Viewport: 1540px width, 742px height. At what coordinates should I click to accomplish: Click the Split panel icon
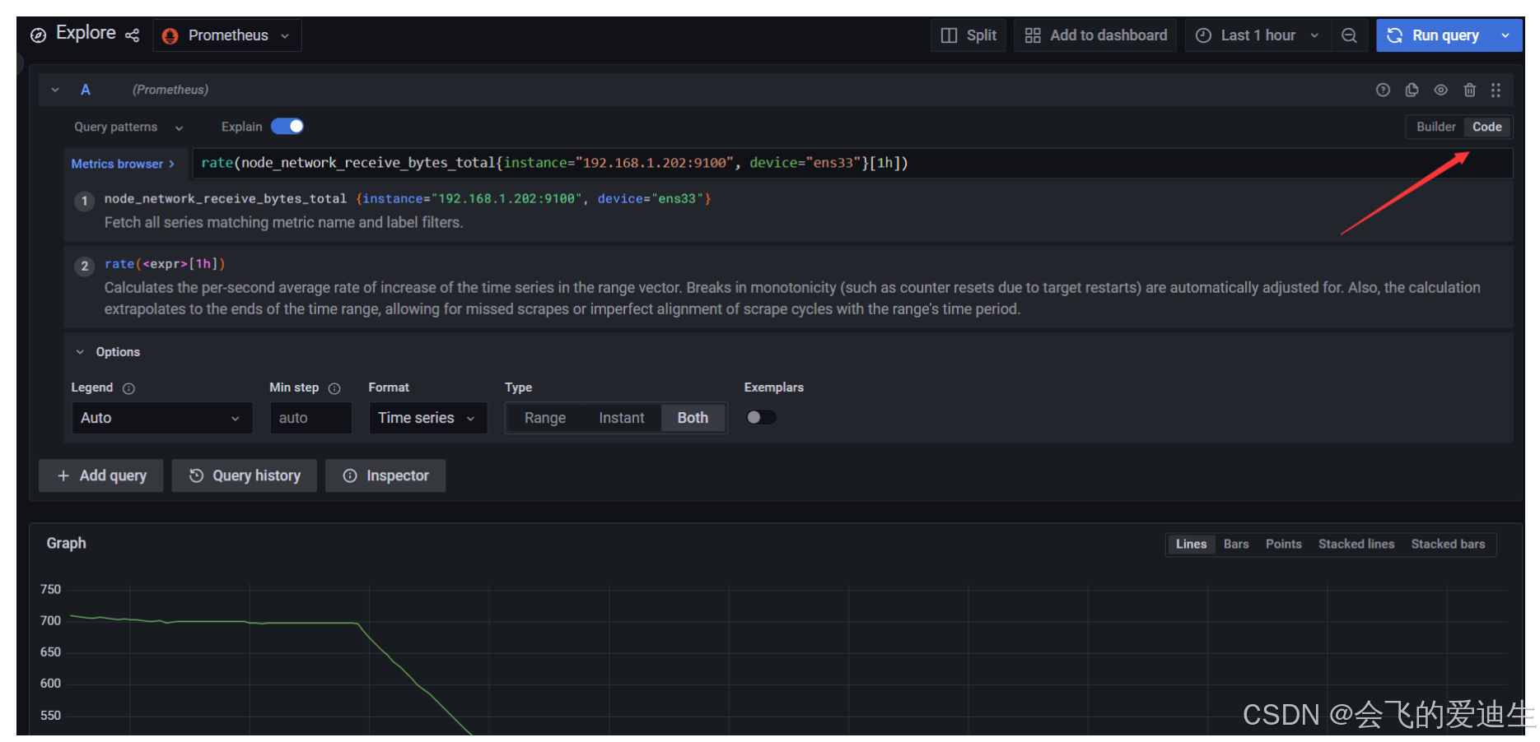(x=949, y=35)
